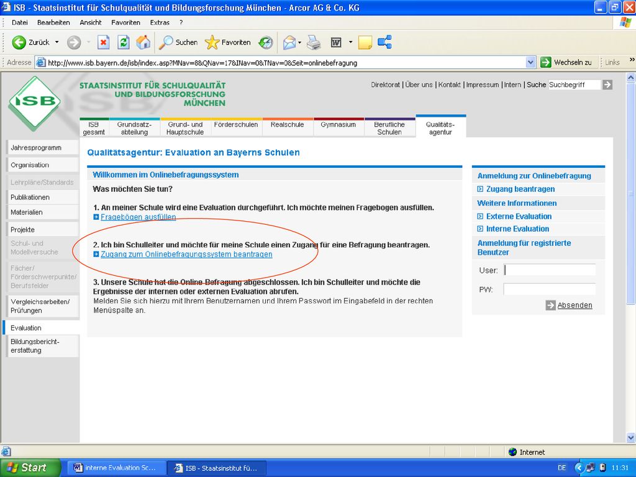Select the Qualitätsagentur tab
636x477 pixels.
440,127
